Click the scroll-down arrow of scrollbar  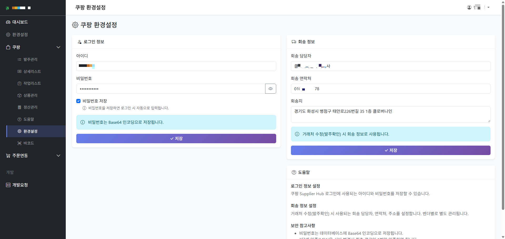tap(503, 237)
